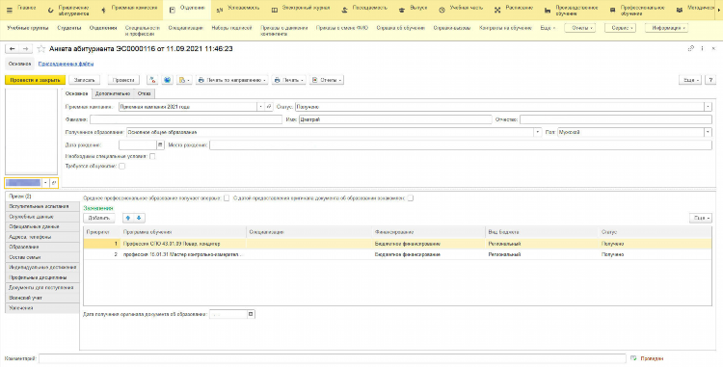This screenshot has width=723, height=367.
Task: Add the form to favorites with the star
Action: pos(41,49)
